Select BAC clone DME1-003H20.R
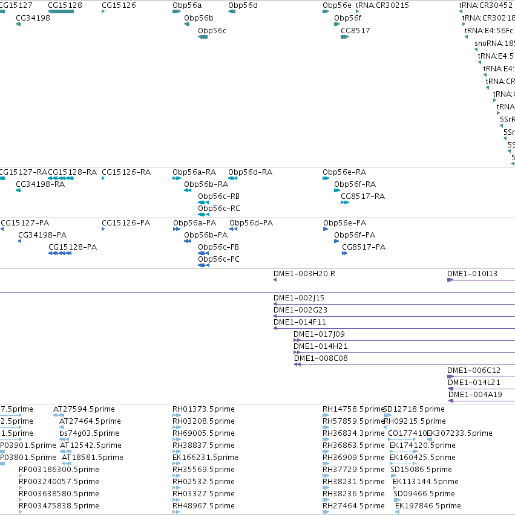This screenshot has height=515, width=515. (275, 280)
